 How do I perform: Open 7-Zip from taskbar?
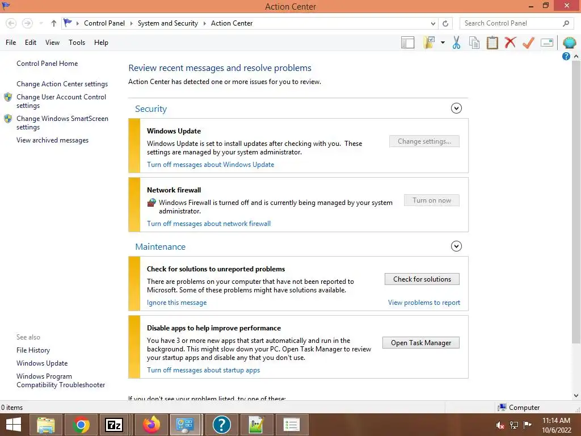pos(114,425)
